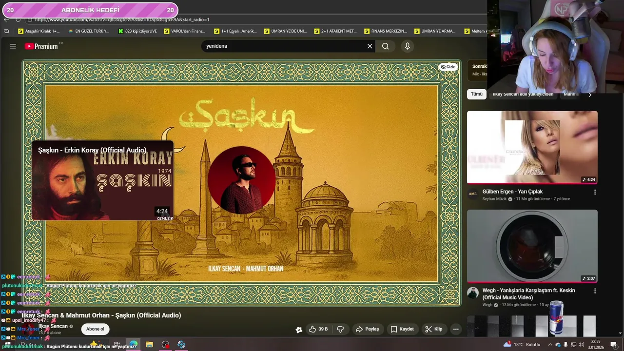Click the remix/download icon left of like
The height and width of the screenshot is (351, 624).
click(299, 330)
